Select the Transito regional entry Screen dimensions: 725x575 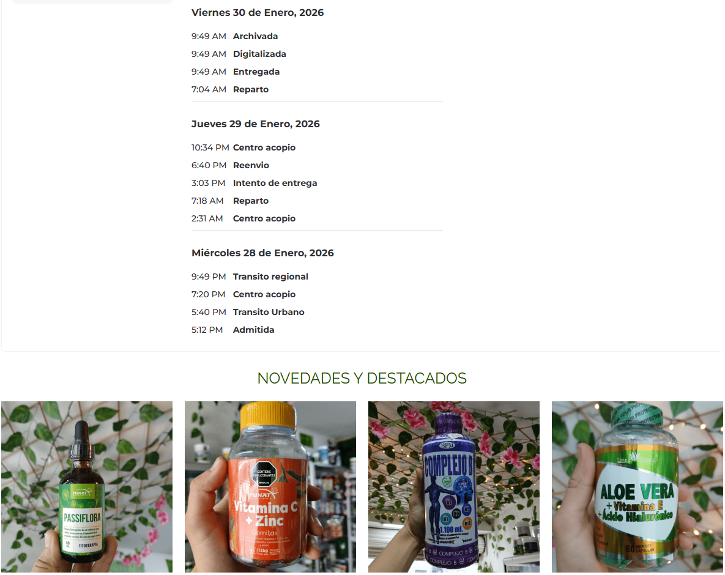270,276
